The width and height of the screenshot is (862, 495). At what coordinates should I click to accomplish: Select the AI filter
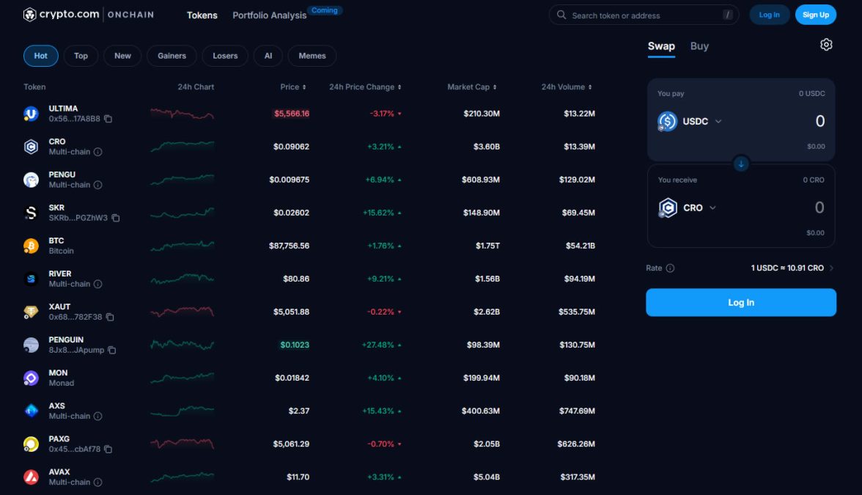click(268, 56)
